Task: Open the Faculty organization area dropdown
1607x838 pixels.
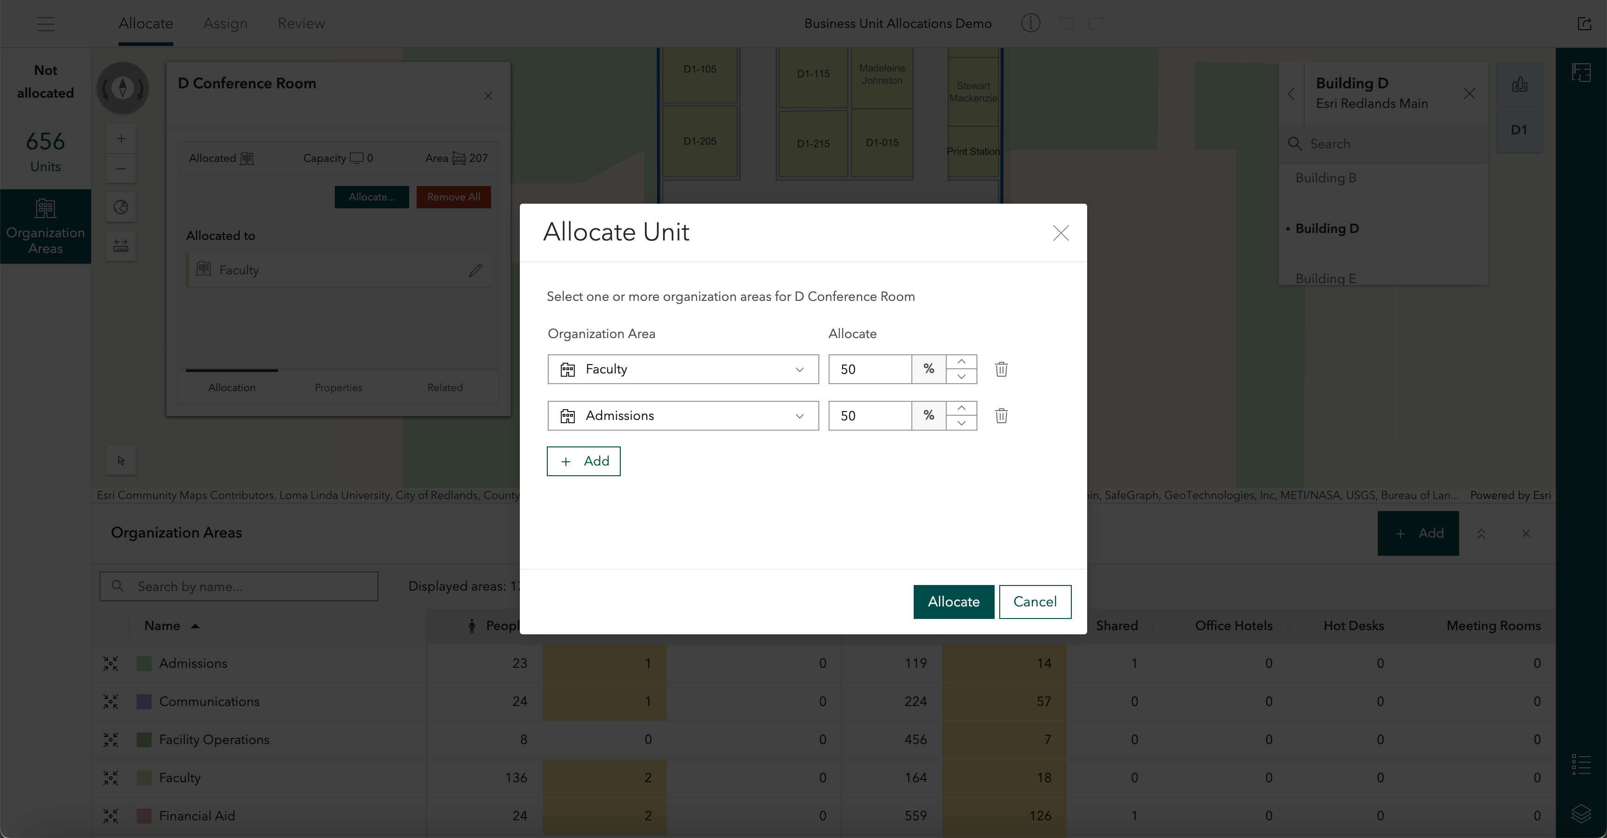Action: click(683, 369)
